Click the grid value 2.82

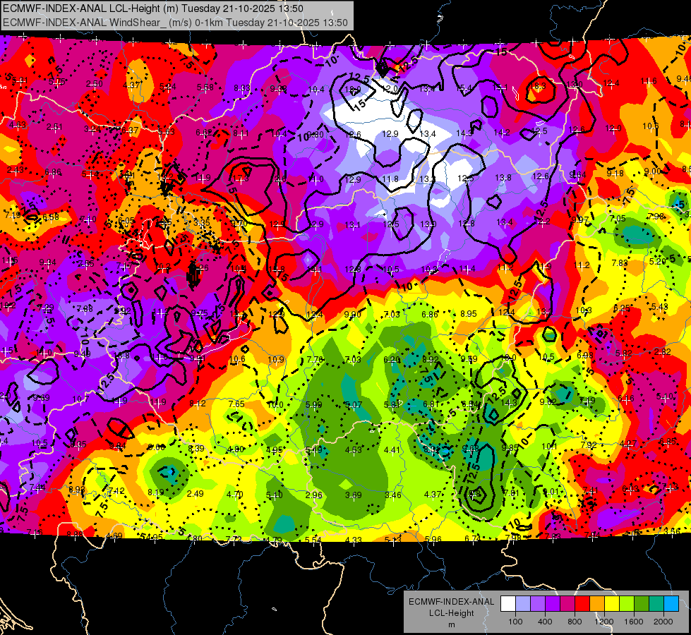[x=663, y=351]
